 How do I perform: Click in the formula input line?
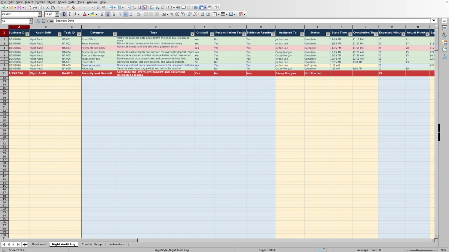[242, 21]
